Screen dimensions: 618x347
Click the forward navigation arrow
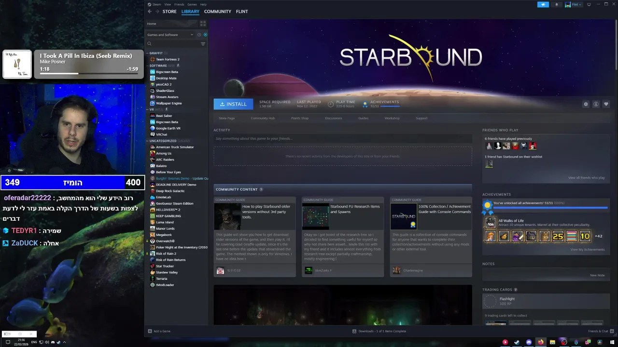pyautogui.click(x=157, y=12)
